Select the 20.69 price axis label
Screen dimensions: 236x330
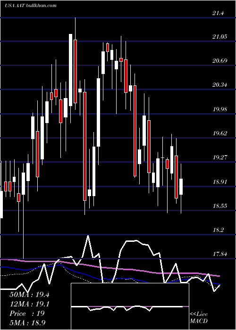coord(220,61)
